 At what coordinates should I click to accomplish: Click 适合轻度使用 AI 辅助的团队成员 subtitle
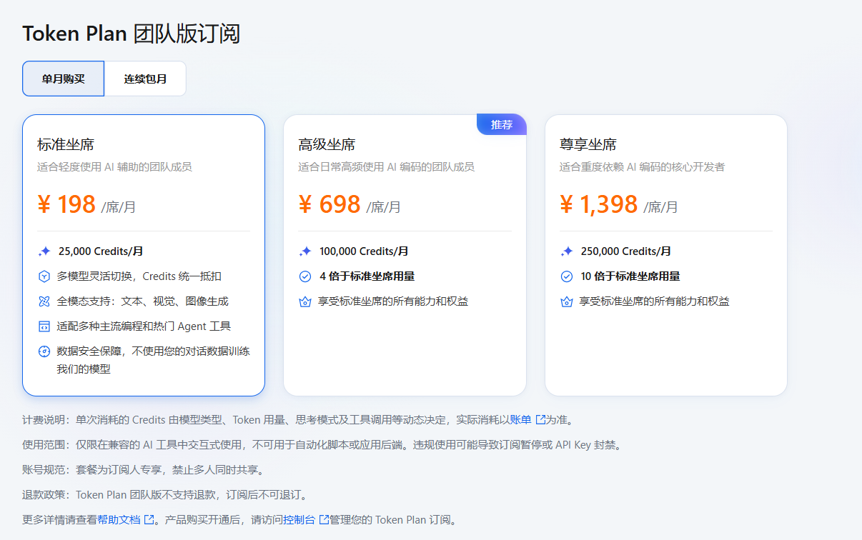[x=114, y=167]
